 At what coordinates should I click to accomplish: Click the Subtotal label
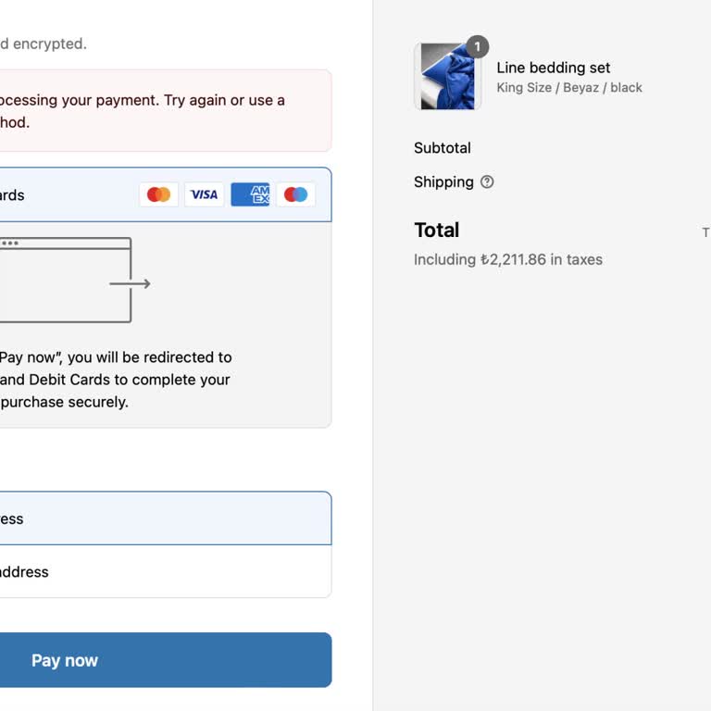click(443, 148)
